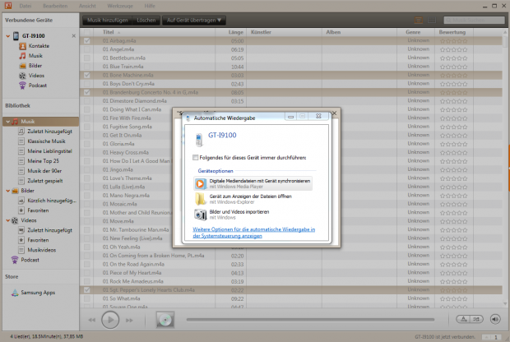The image size is (510, 342).
Task: Open Bearbeiten menu
Action: pyautogui.click(x=55, y=6)
